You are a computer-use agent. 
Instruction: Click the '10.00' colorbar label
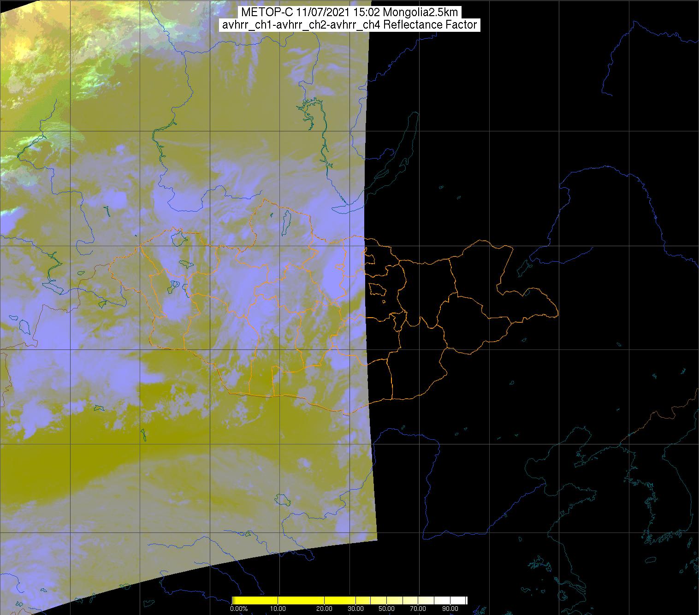pos(278,609)
